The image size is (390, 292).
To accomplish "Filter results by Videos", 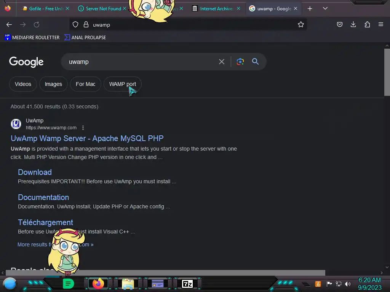I will [x=23, y=84].
